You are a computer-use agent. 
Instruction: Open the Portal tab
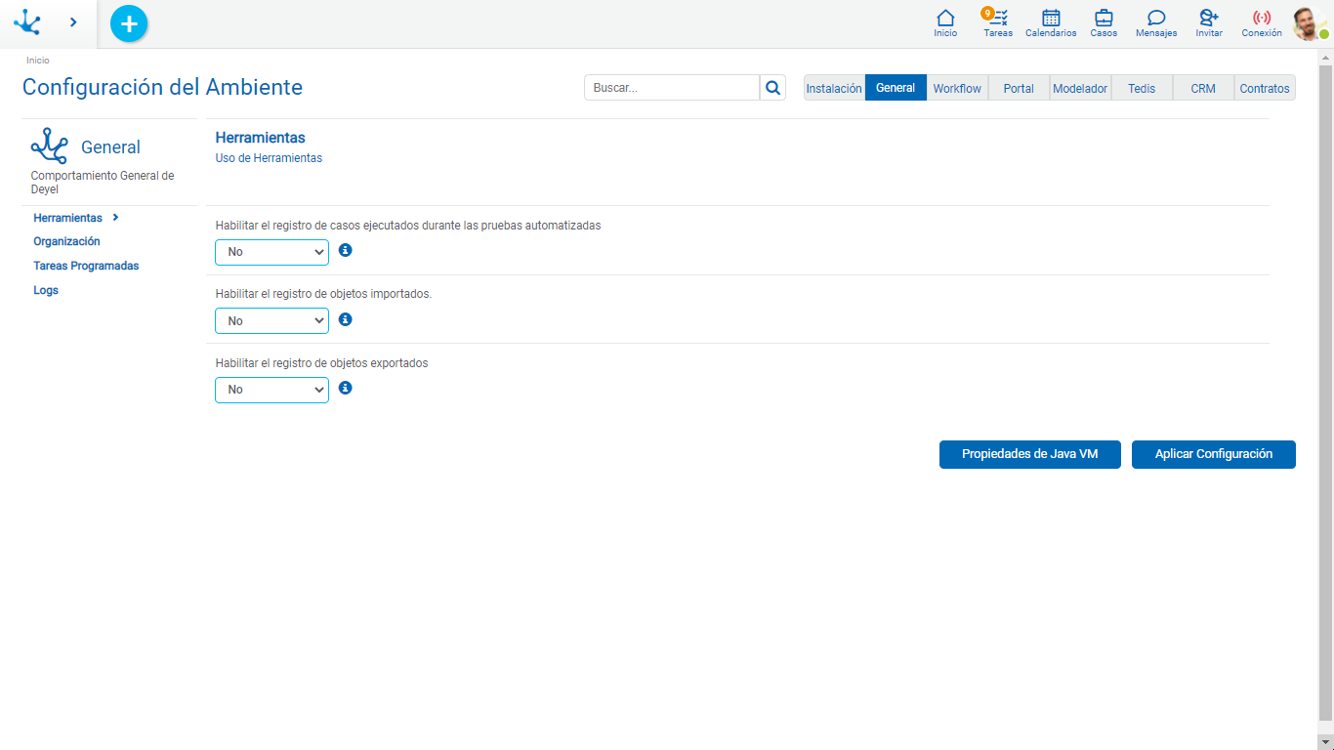pyautogui.click(x=1019, y=88)
